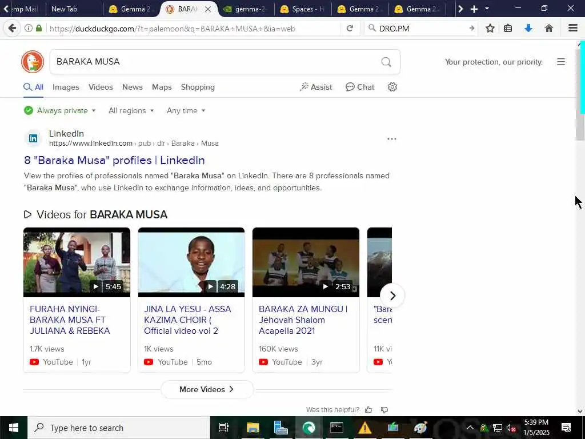585x439 pixels.
Task: Click the browser address bar URL
Action: coord(194,29)
